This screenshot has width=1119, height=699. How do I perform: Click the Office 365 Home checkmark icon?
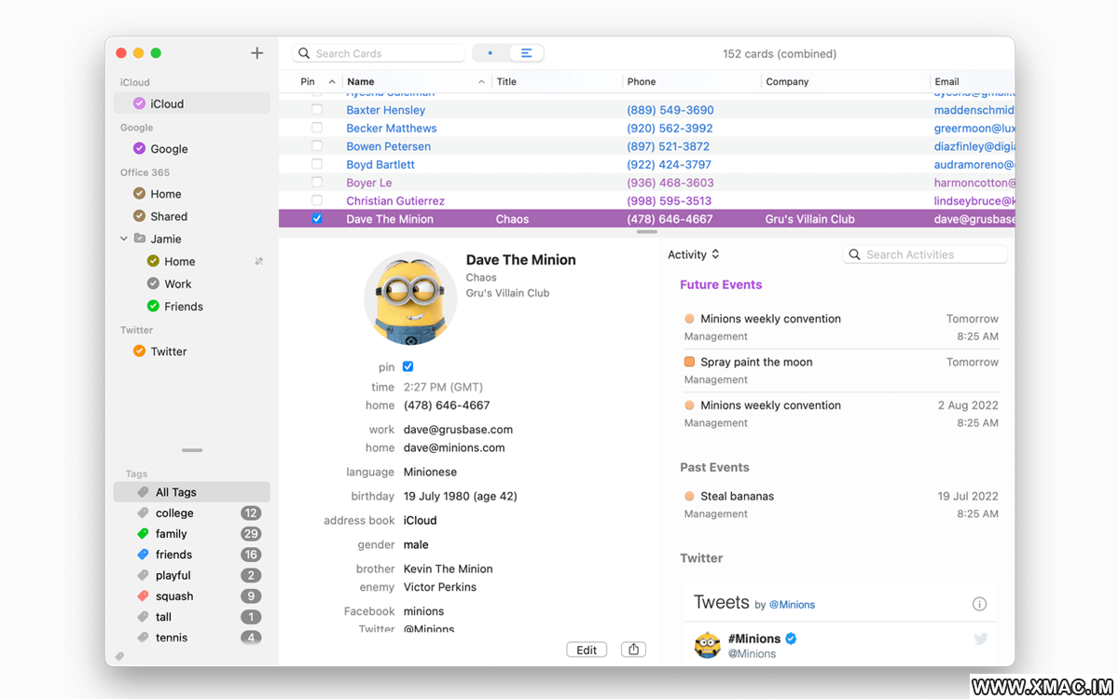(139, 194)
